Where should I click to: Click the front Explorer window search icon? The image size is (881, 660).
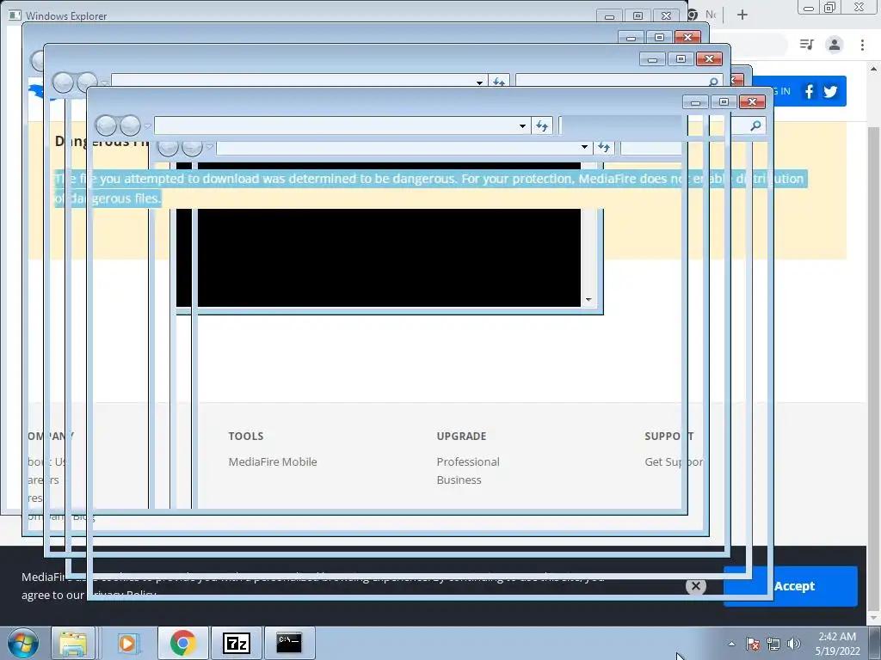755,125
